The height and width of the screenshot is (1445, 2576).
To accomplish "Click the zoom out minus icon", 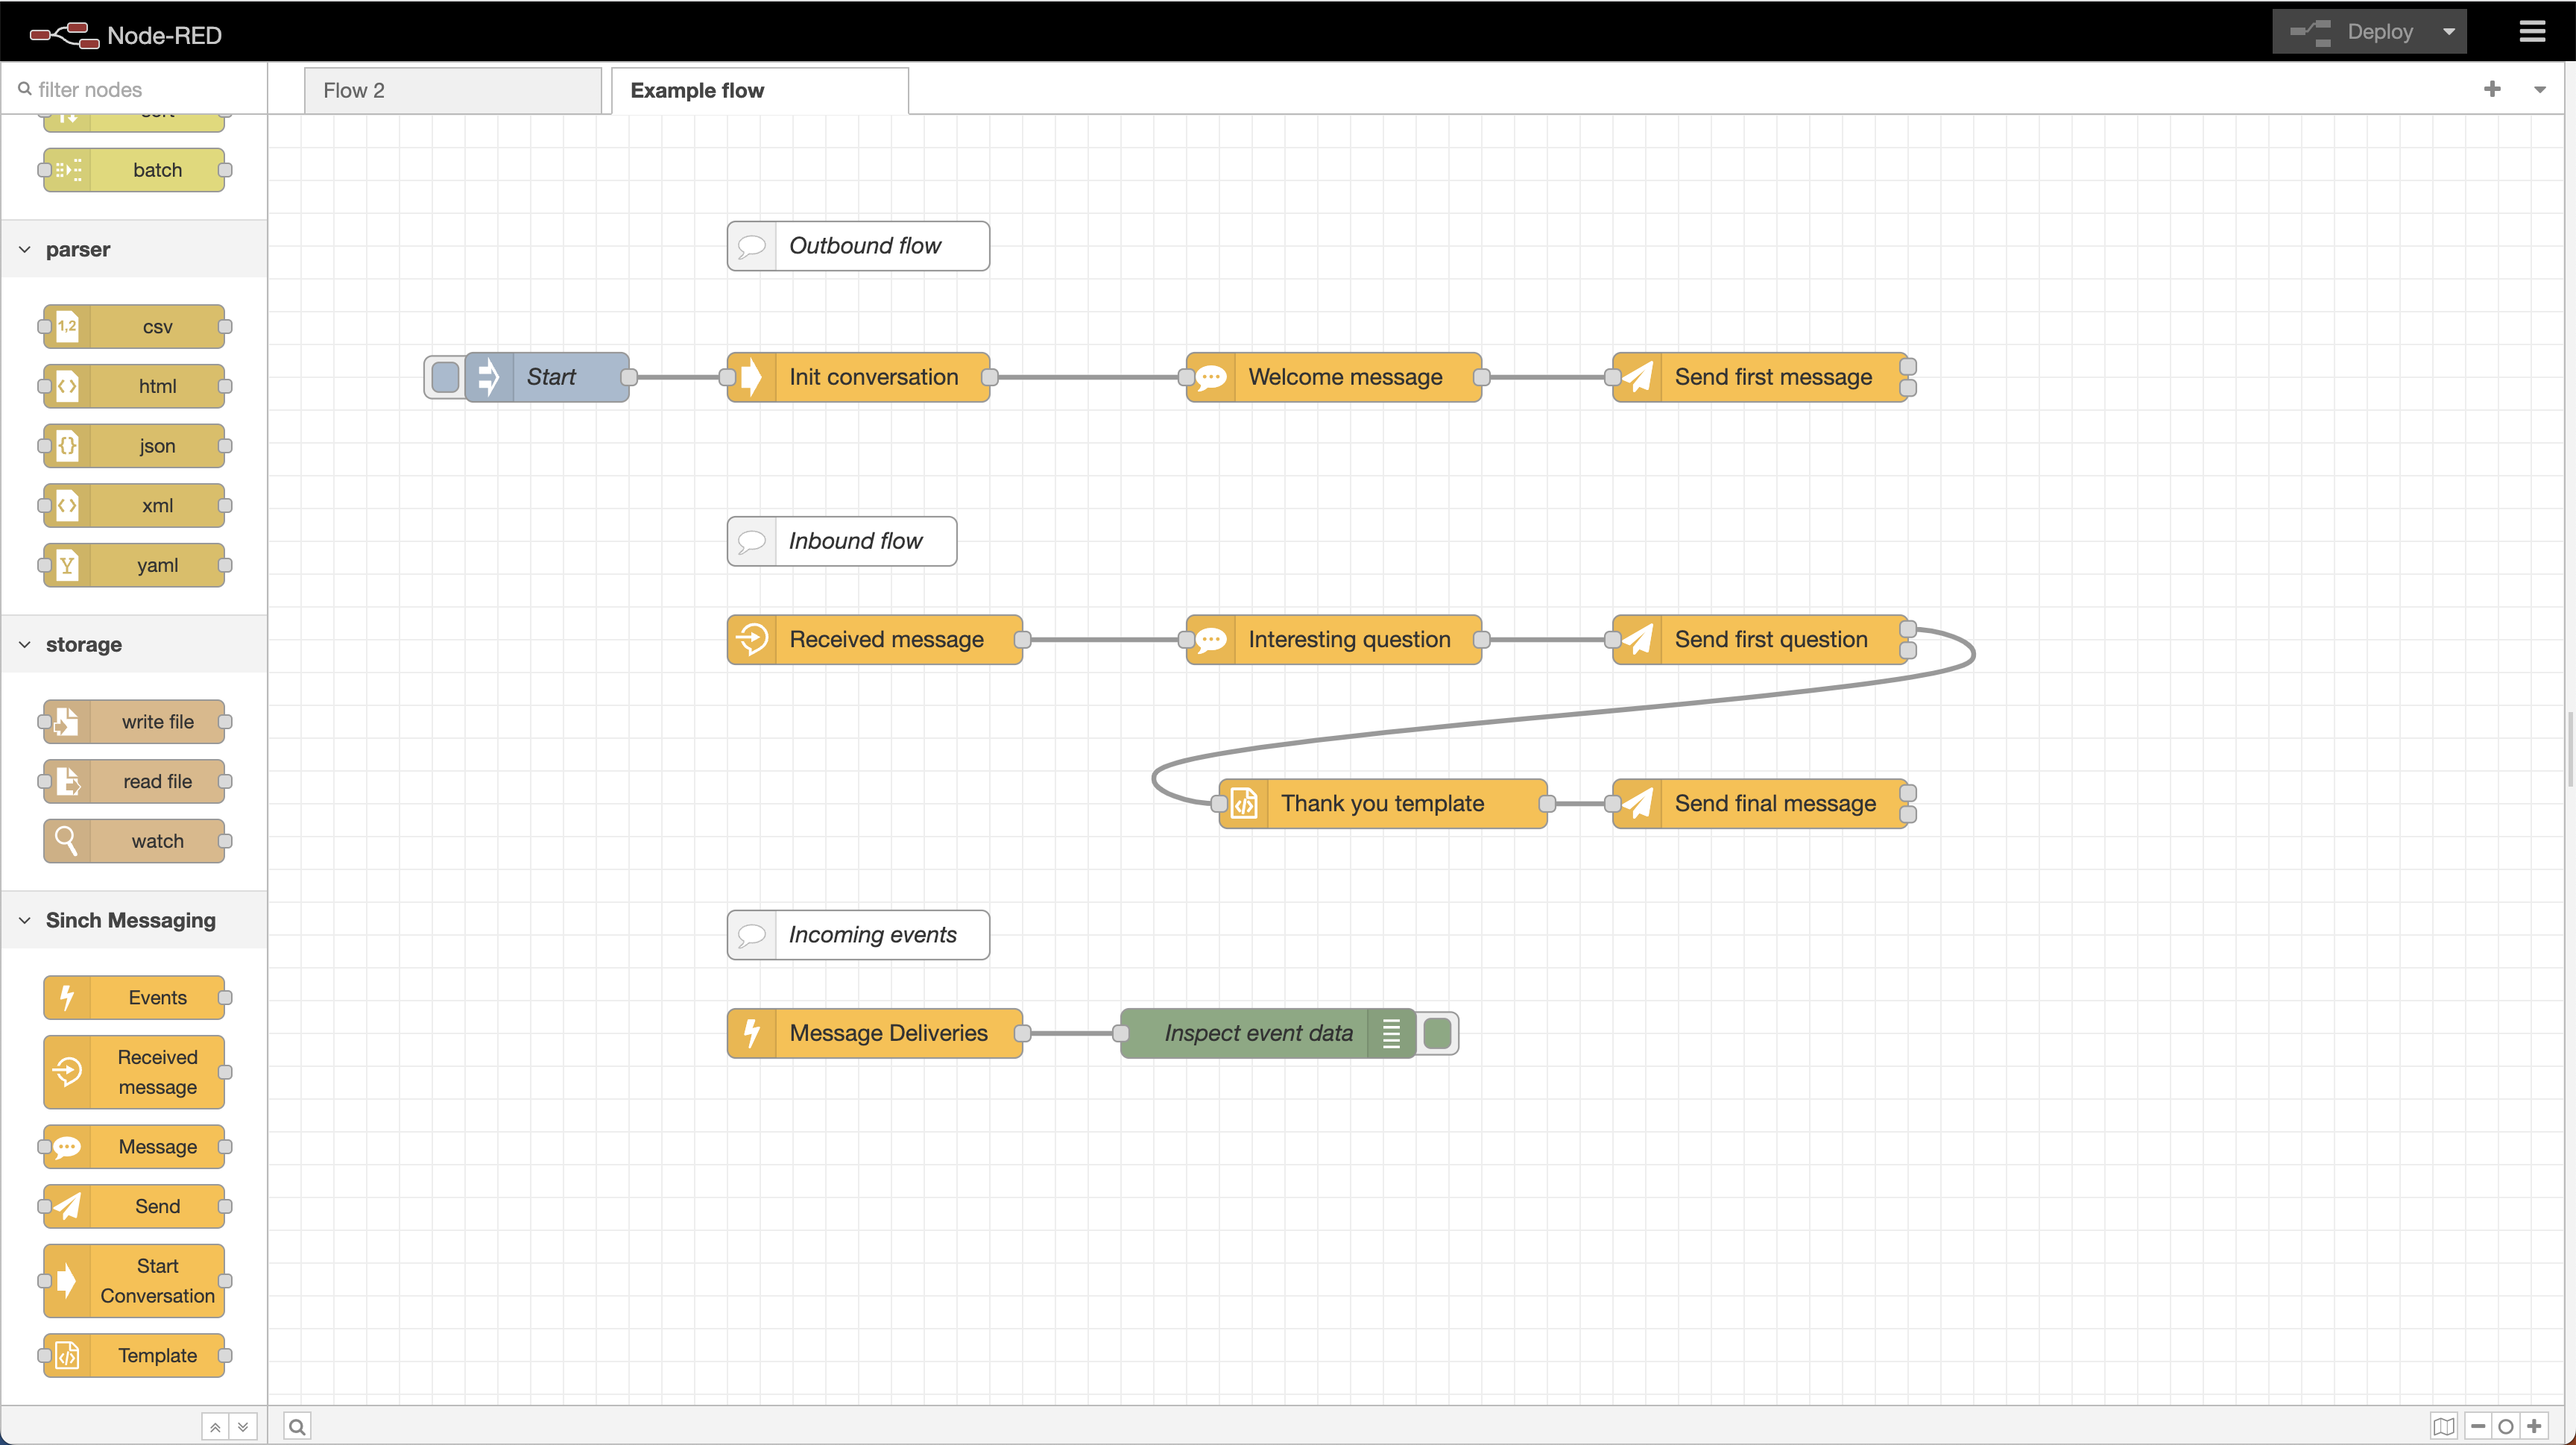I will [2478, 1426].
